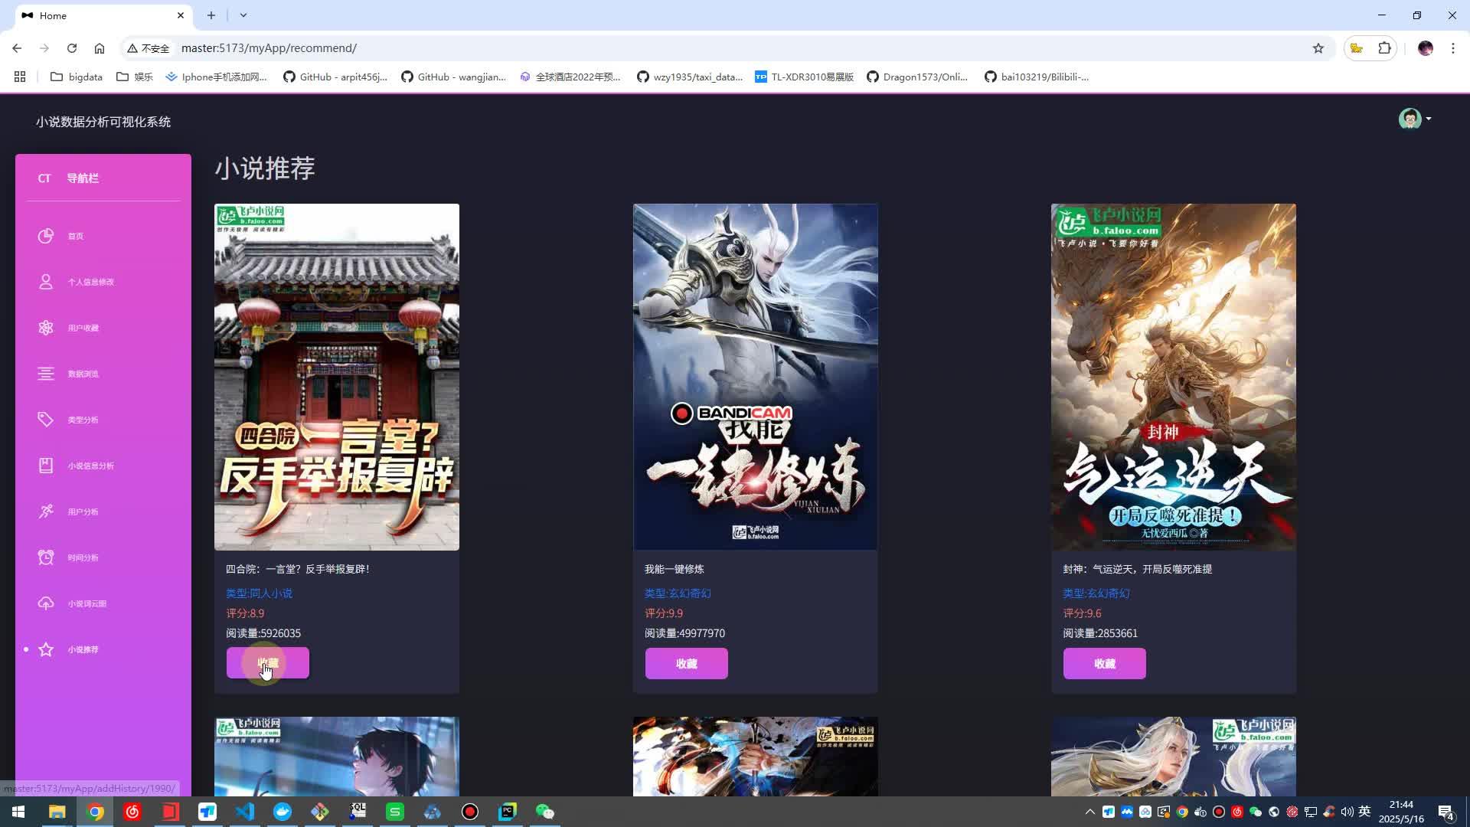
Task: Open 小说词云图 via its cloud upload icon
Action: tap(46, 603)
